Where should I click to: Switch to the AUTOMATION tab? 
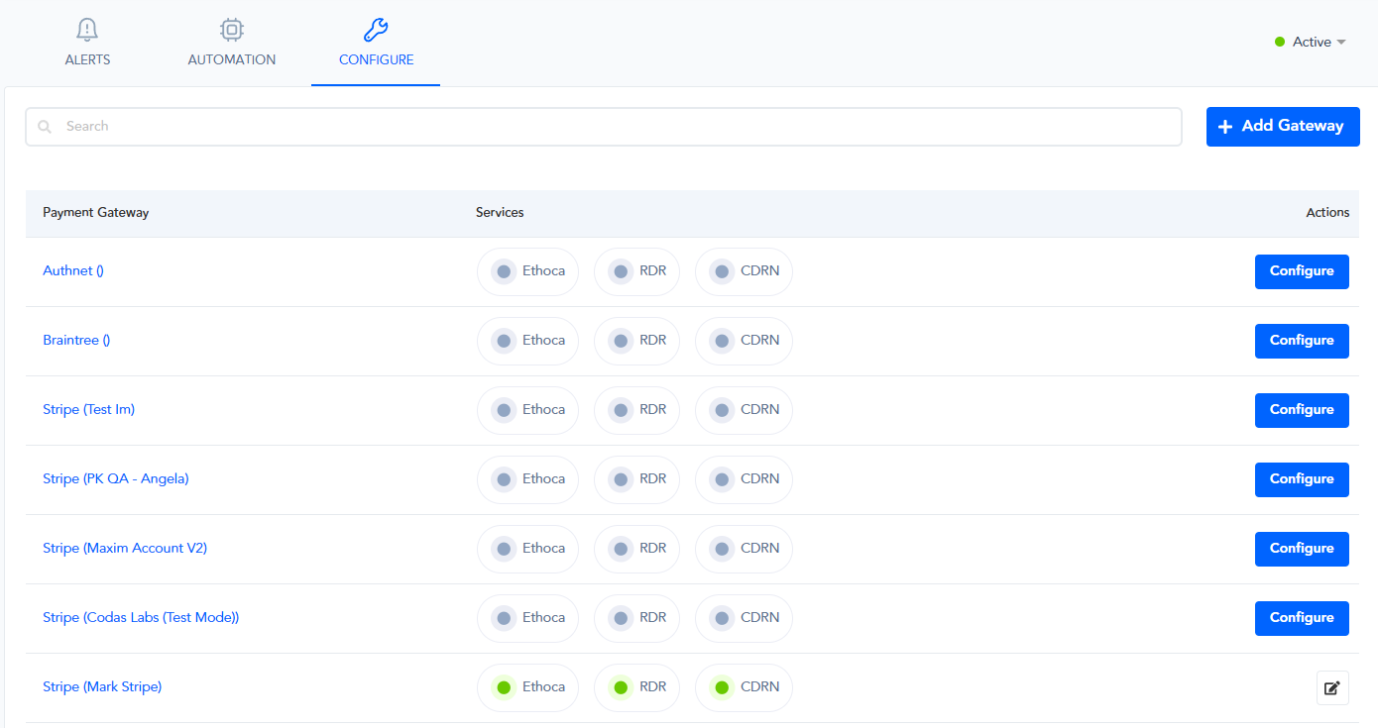pyautogui.click(x=232, y=59)
